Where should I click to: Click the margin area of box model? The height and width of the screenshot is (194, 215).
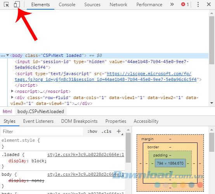tap(147, 139)
